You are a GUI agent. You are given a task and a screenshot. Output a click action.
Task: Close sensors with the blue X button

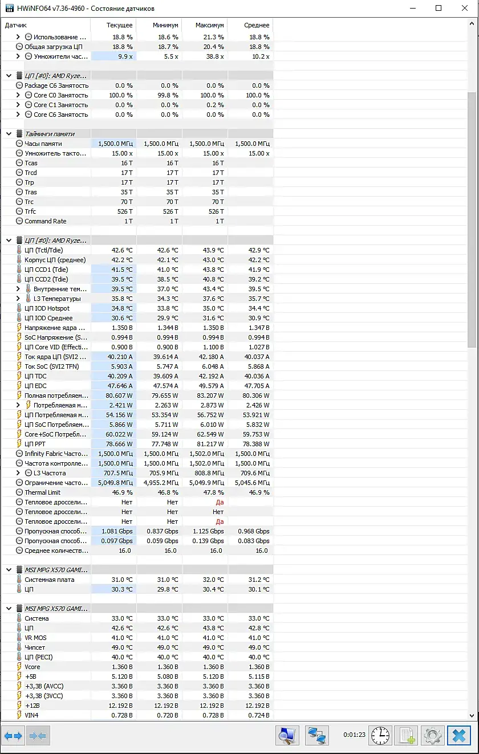(459, 736)
